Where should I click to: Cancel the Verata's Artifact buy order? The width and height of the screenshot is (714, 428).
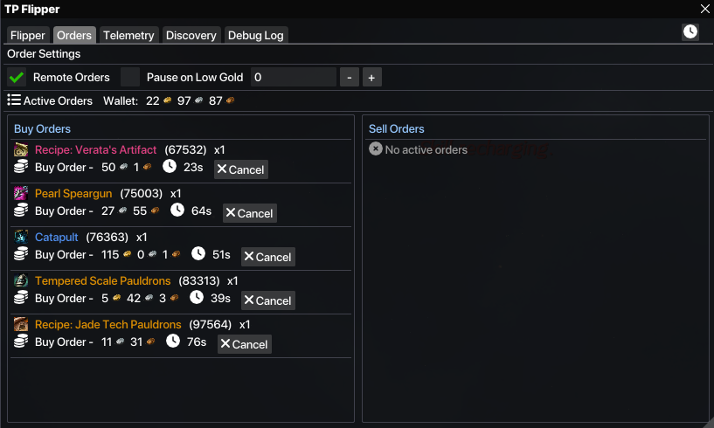coord(240,169)
